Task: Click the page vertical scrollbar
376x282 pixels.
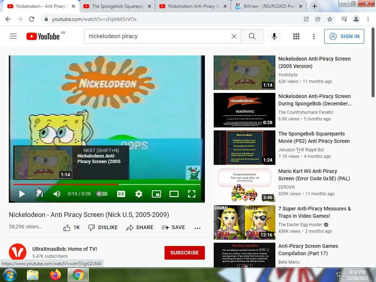Action: (x=373, y=62)
